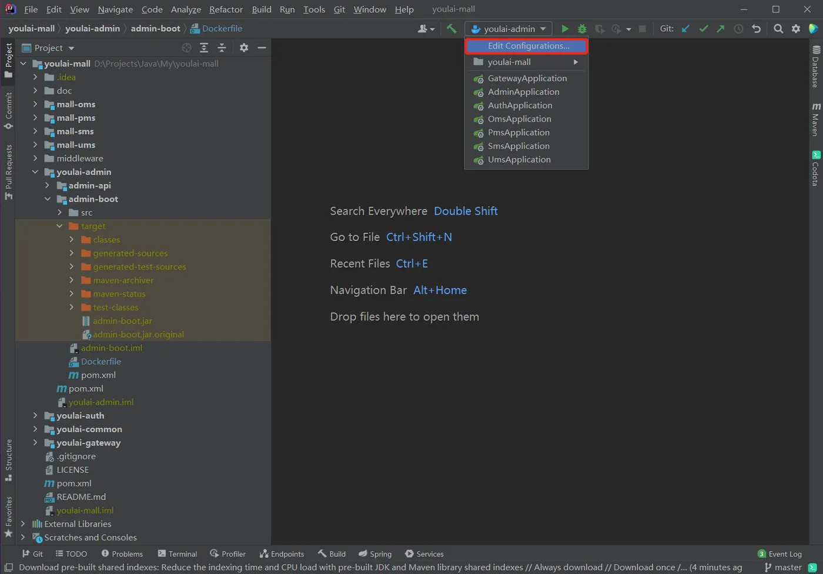Select .gitignore file in project tree
This screenshot has width=823, height=574.
[76, 456]
